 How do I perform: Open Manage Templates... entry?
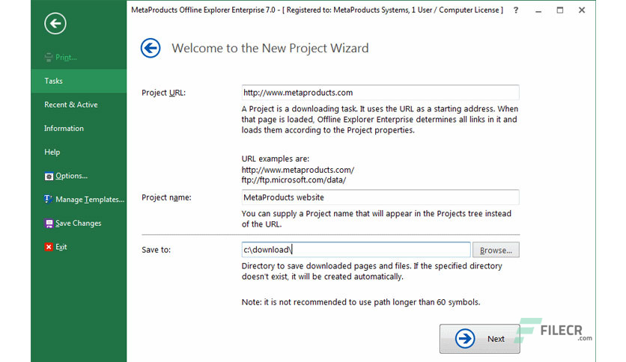90,200
